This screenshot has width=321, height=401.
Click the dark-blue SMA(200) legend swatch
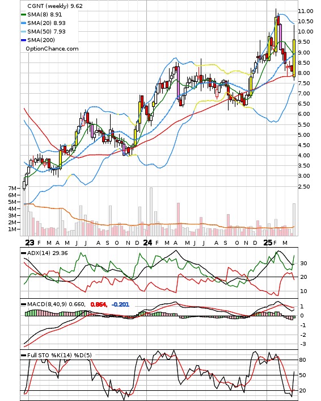(x=23, y=40)
